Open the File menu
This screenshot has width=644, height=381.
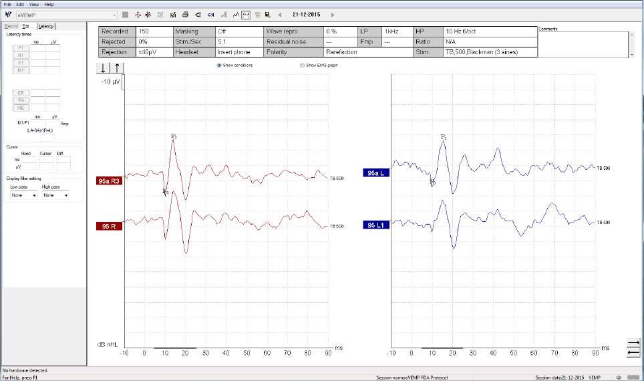click(7, 4)
